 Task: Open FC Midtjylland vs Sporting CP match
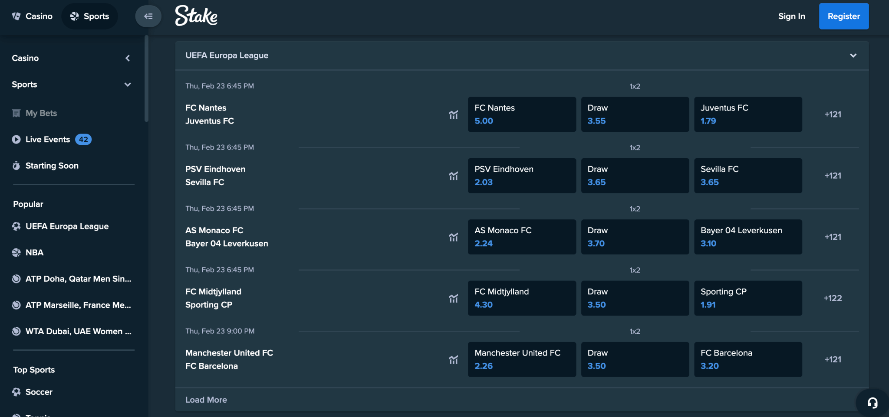point(213,298)
